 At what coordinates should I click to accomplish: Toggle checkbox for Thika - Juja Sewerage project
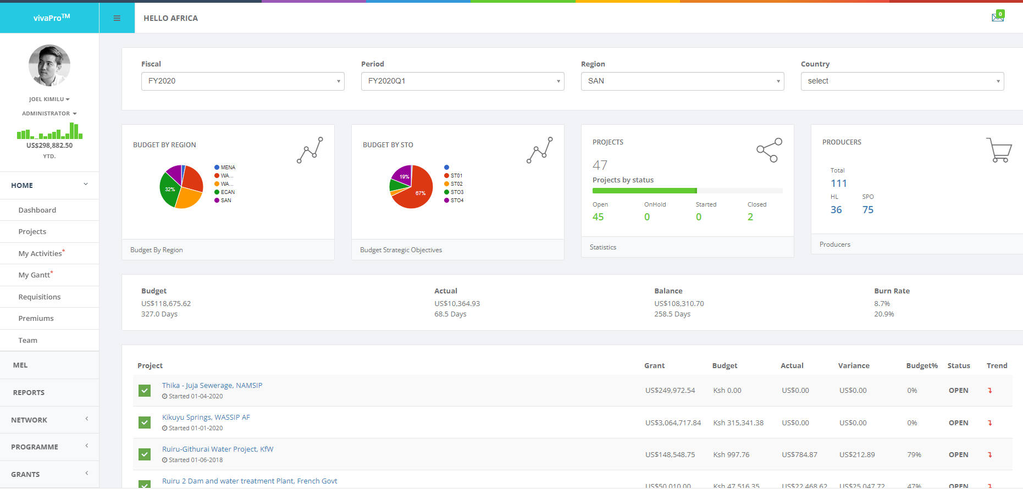(145, 391)
